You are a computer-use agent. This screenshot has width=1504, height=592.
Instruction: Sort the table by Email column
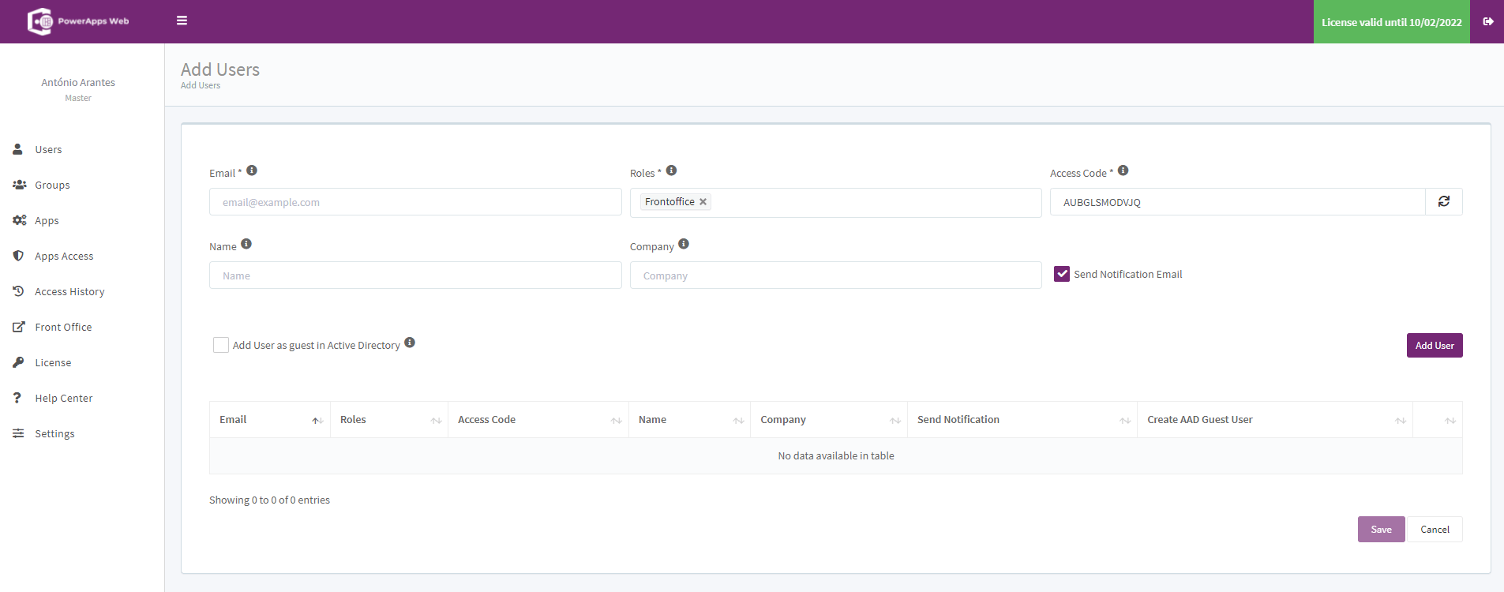tap(270, 420)
